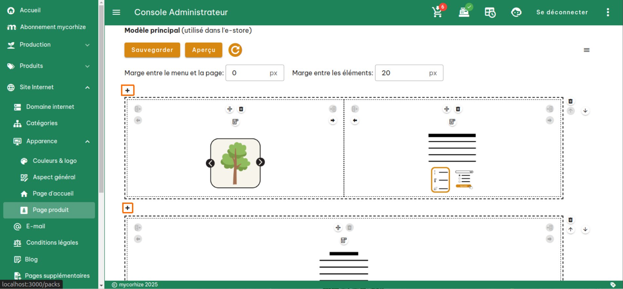Open the cash register icon in header
The image size is (623, 289).
464,12
